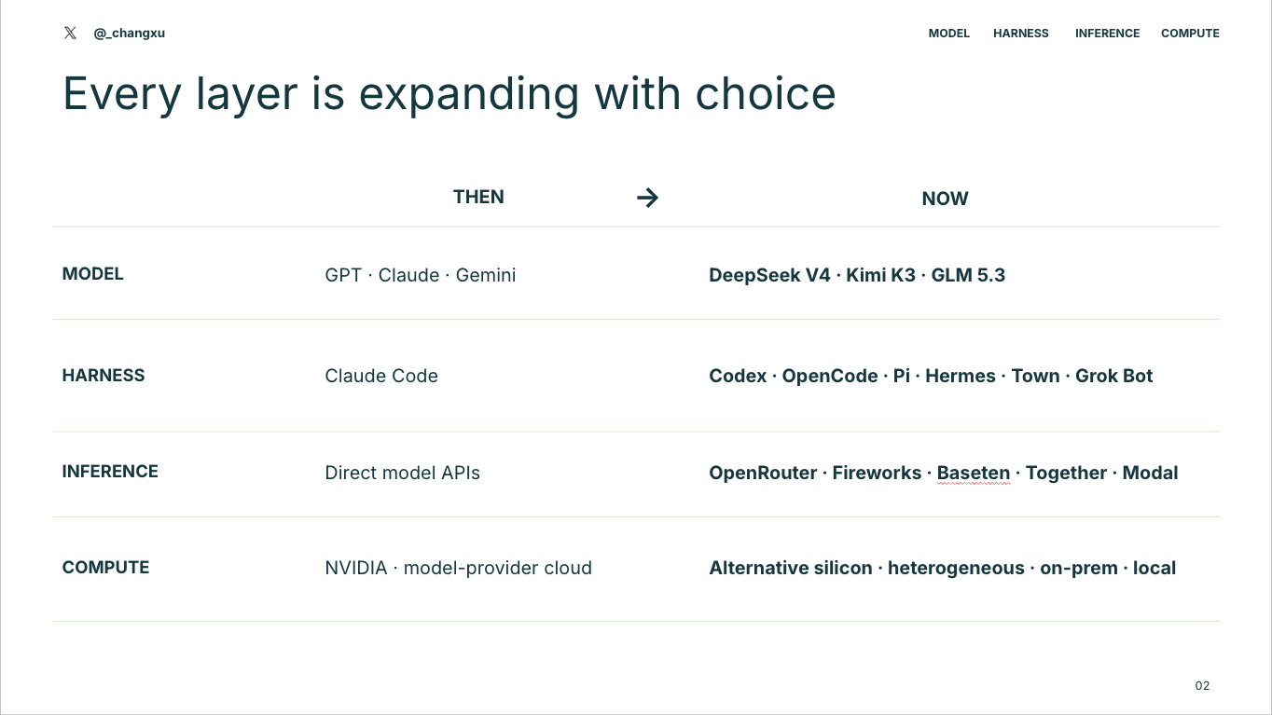Click the word 'Codex'
This screenshot has height=715, width=1272.
pyautogui.click(x=738, y=376)
